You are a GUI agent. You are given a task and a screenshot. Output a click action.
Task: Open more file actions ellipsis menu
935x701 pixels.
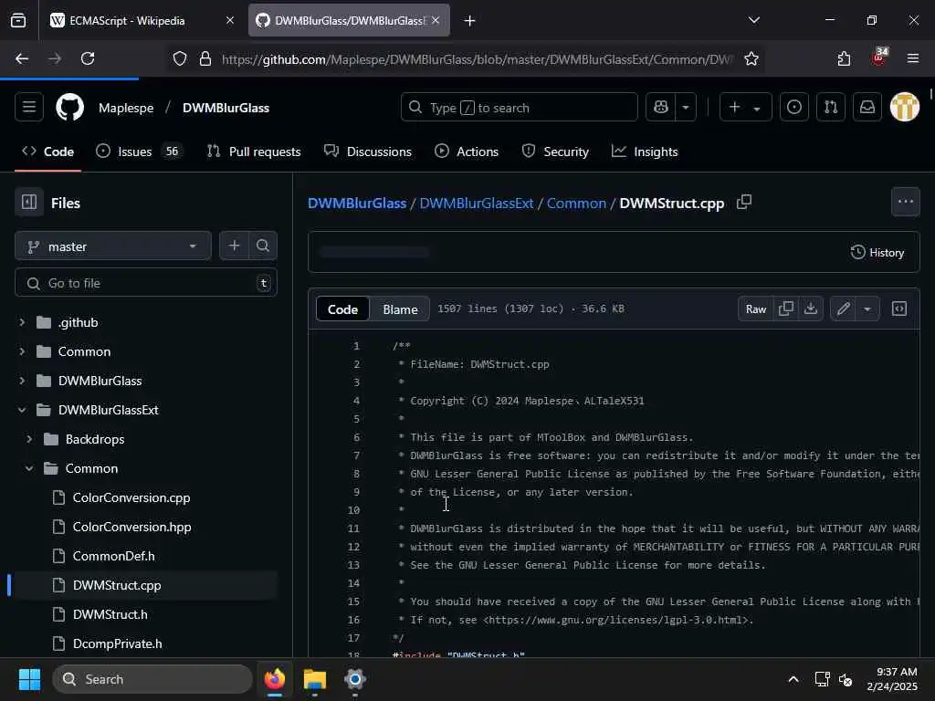point(905,202)
